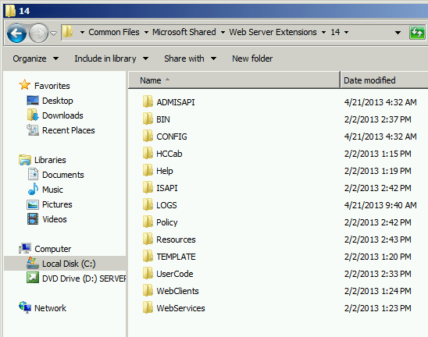Click date 4/21/2013 9:40 AM
The image size is (428, 337).
click(380, 205)
